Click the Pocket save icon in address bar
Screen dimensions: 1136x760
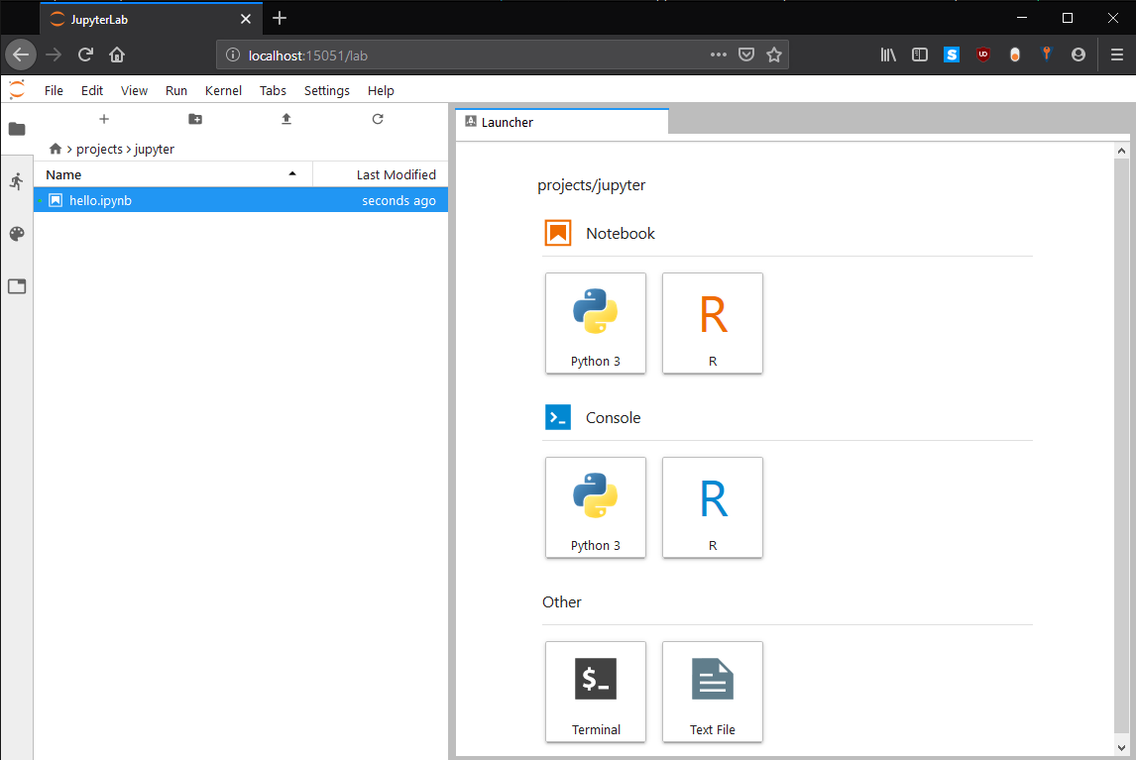click(x=746, y=54)
